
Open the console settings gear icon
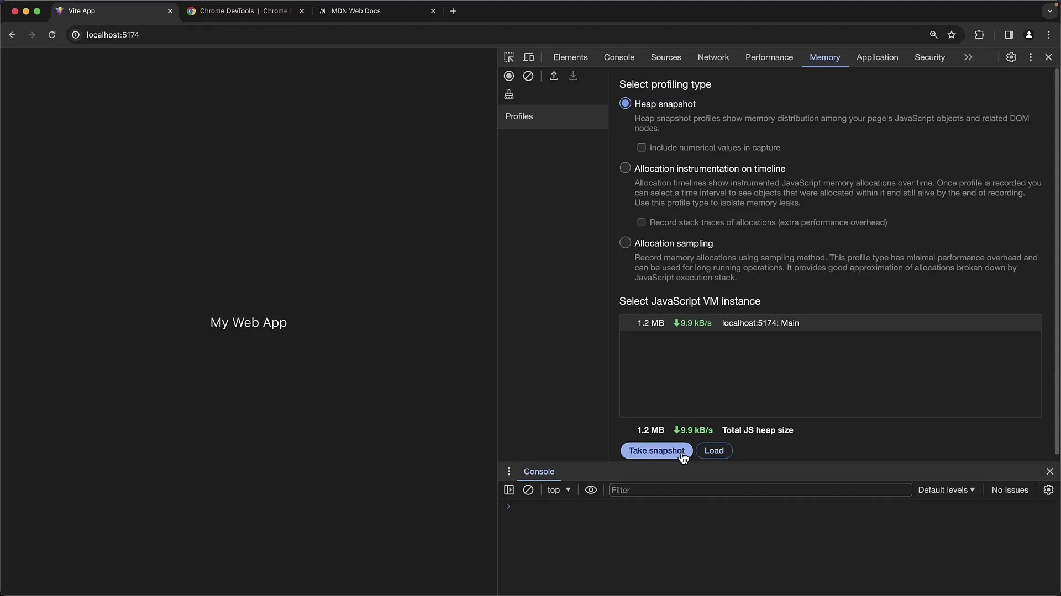[1048, 490]
